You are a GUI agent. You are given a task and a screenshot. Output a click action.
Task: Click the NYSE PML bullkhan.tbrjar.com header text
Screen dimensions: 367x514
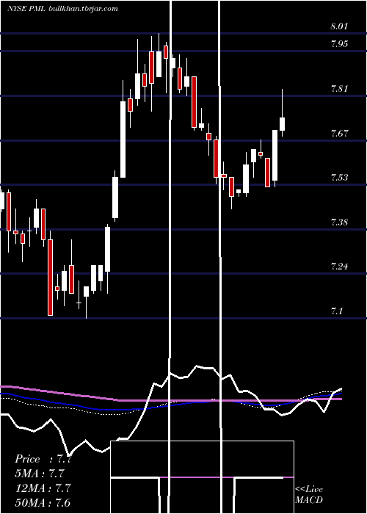click(62, 9)
